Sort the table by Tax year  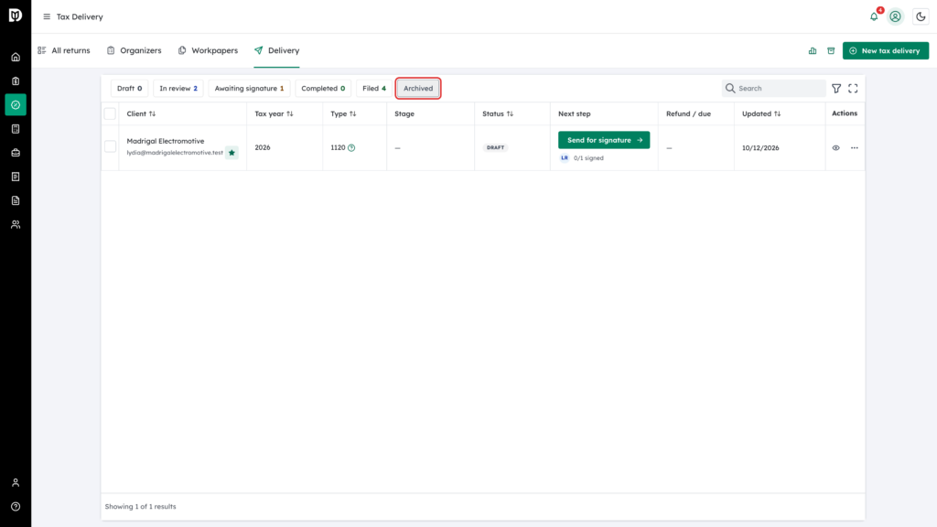tap(274, 113)
